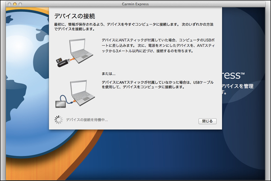
Task: Click the ANT stick laptop illustration
Action: pyautogui.click(x=75, y=52)
